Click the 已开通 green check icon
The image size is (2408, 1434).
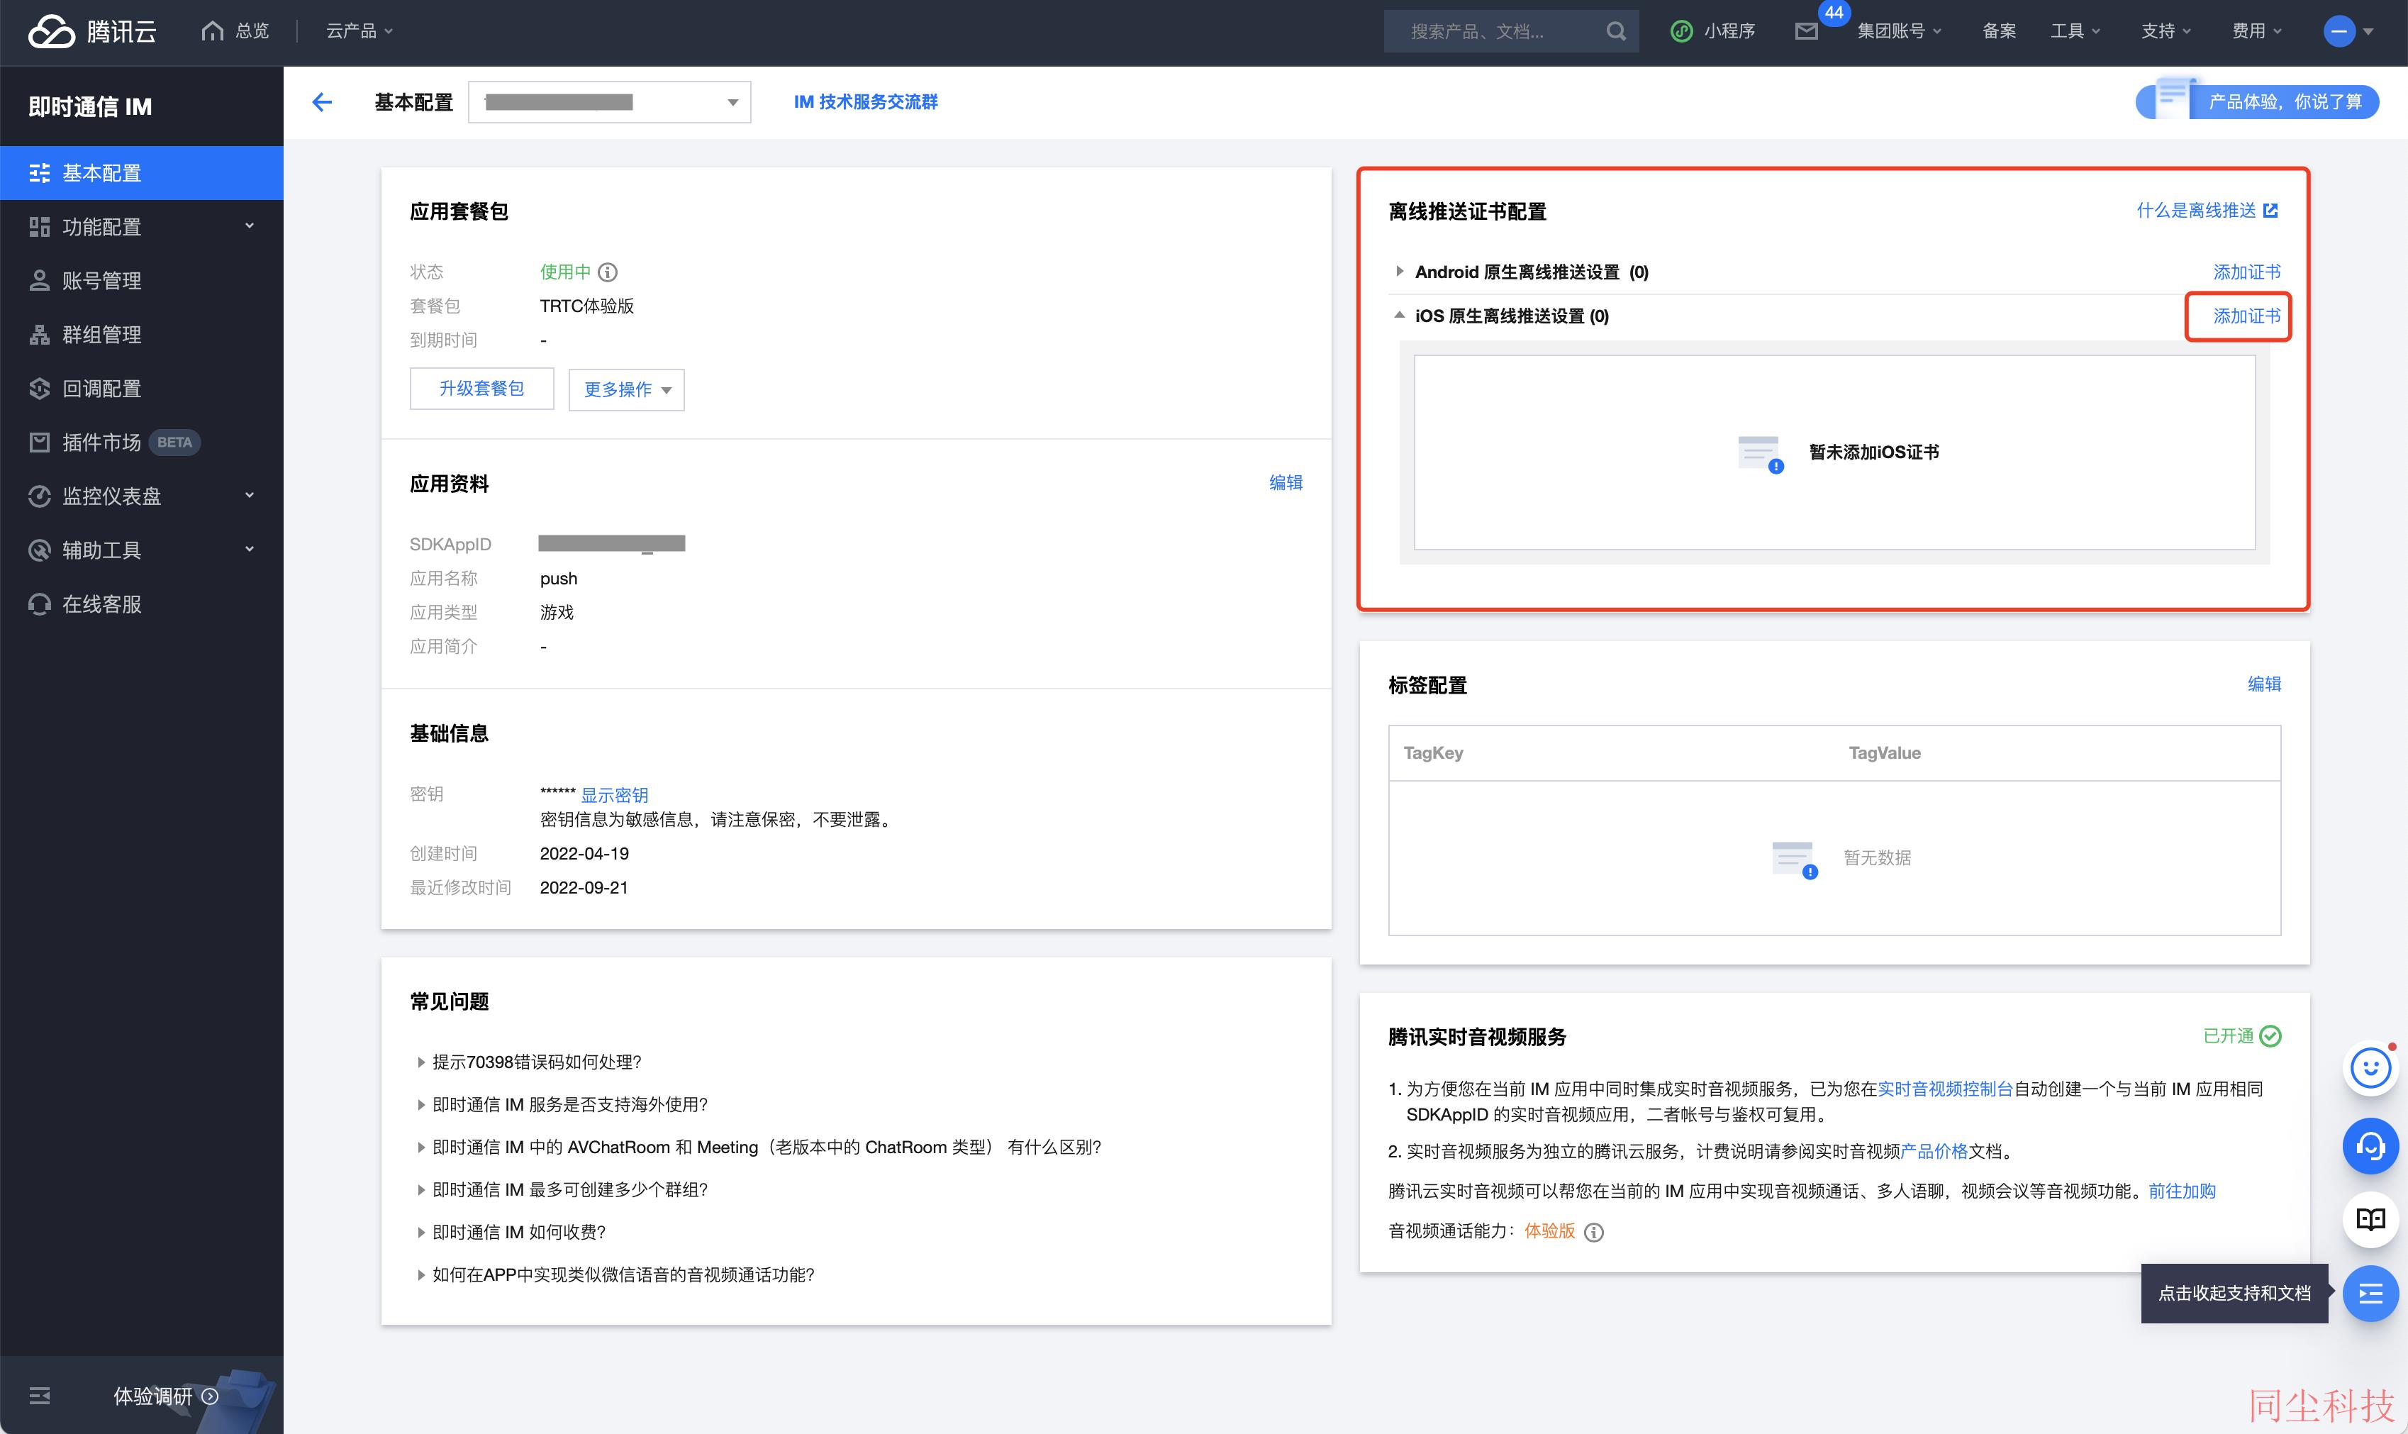point(2271,1036)
